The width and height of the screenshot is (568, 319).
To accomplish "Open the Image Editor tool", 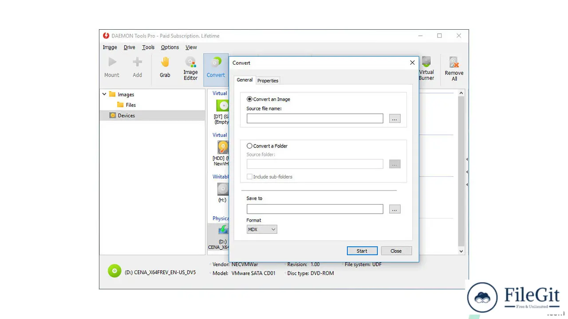I will point(190,69).
